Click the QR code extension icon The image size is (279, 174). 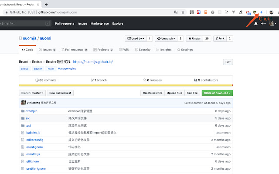coord(192,12)
